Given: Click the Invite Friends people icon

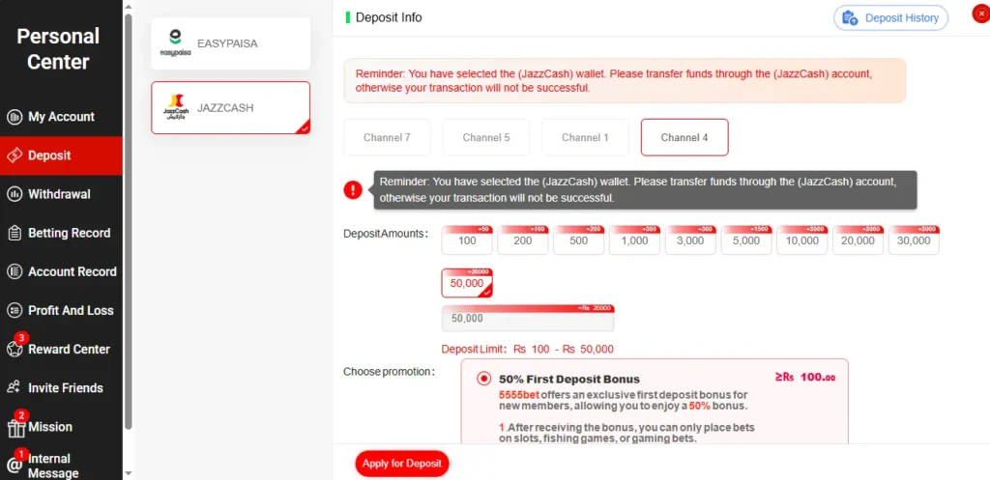Looking at the screenshot, I should click(15, 388).
